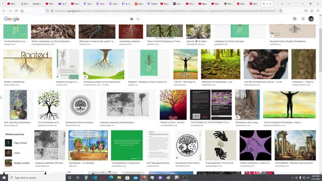Launch Microsoft Edge from taskbar

point(111,177)
